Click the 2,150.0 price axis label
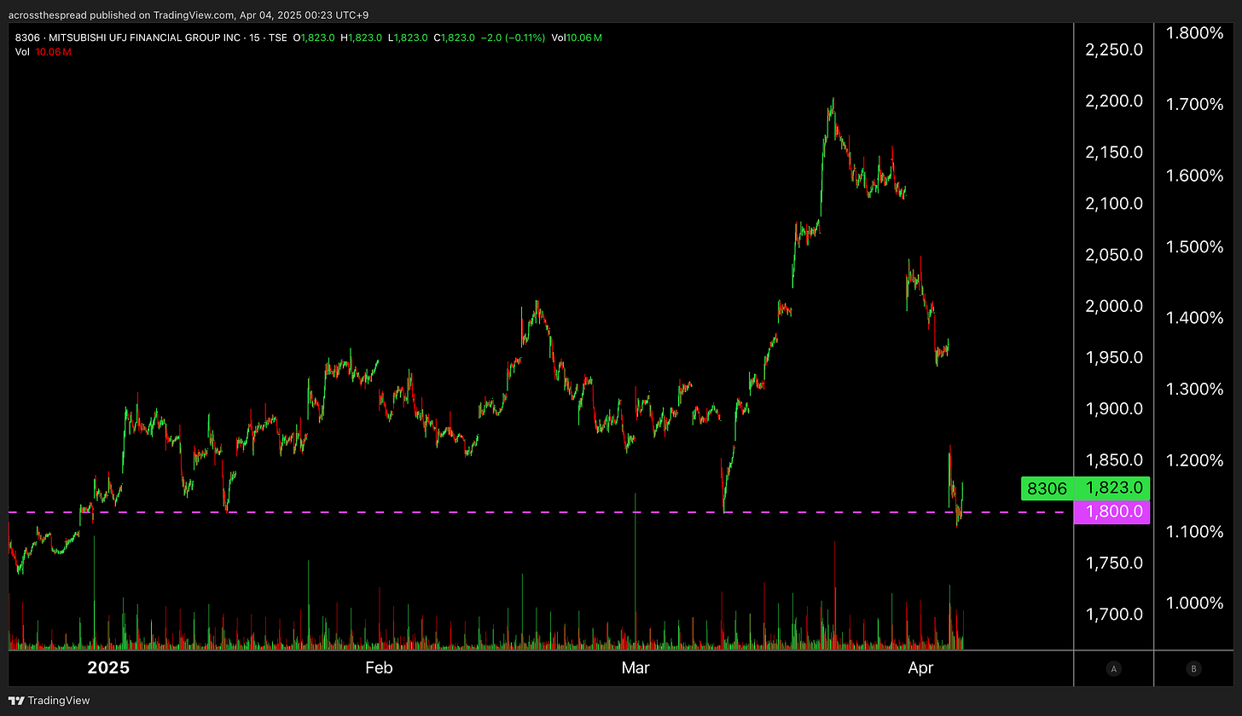The width and height of the screenshot is (1242, 716). click(x=1114, y=152)
